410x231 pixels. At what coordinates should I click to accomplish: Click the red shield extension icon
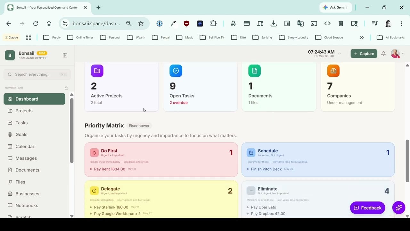coord(186,23)
